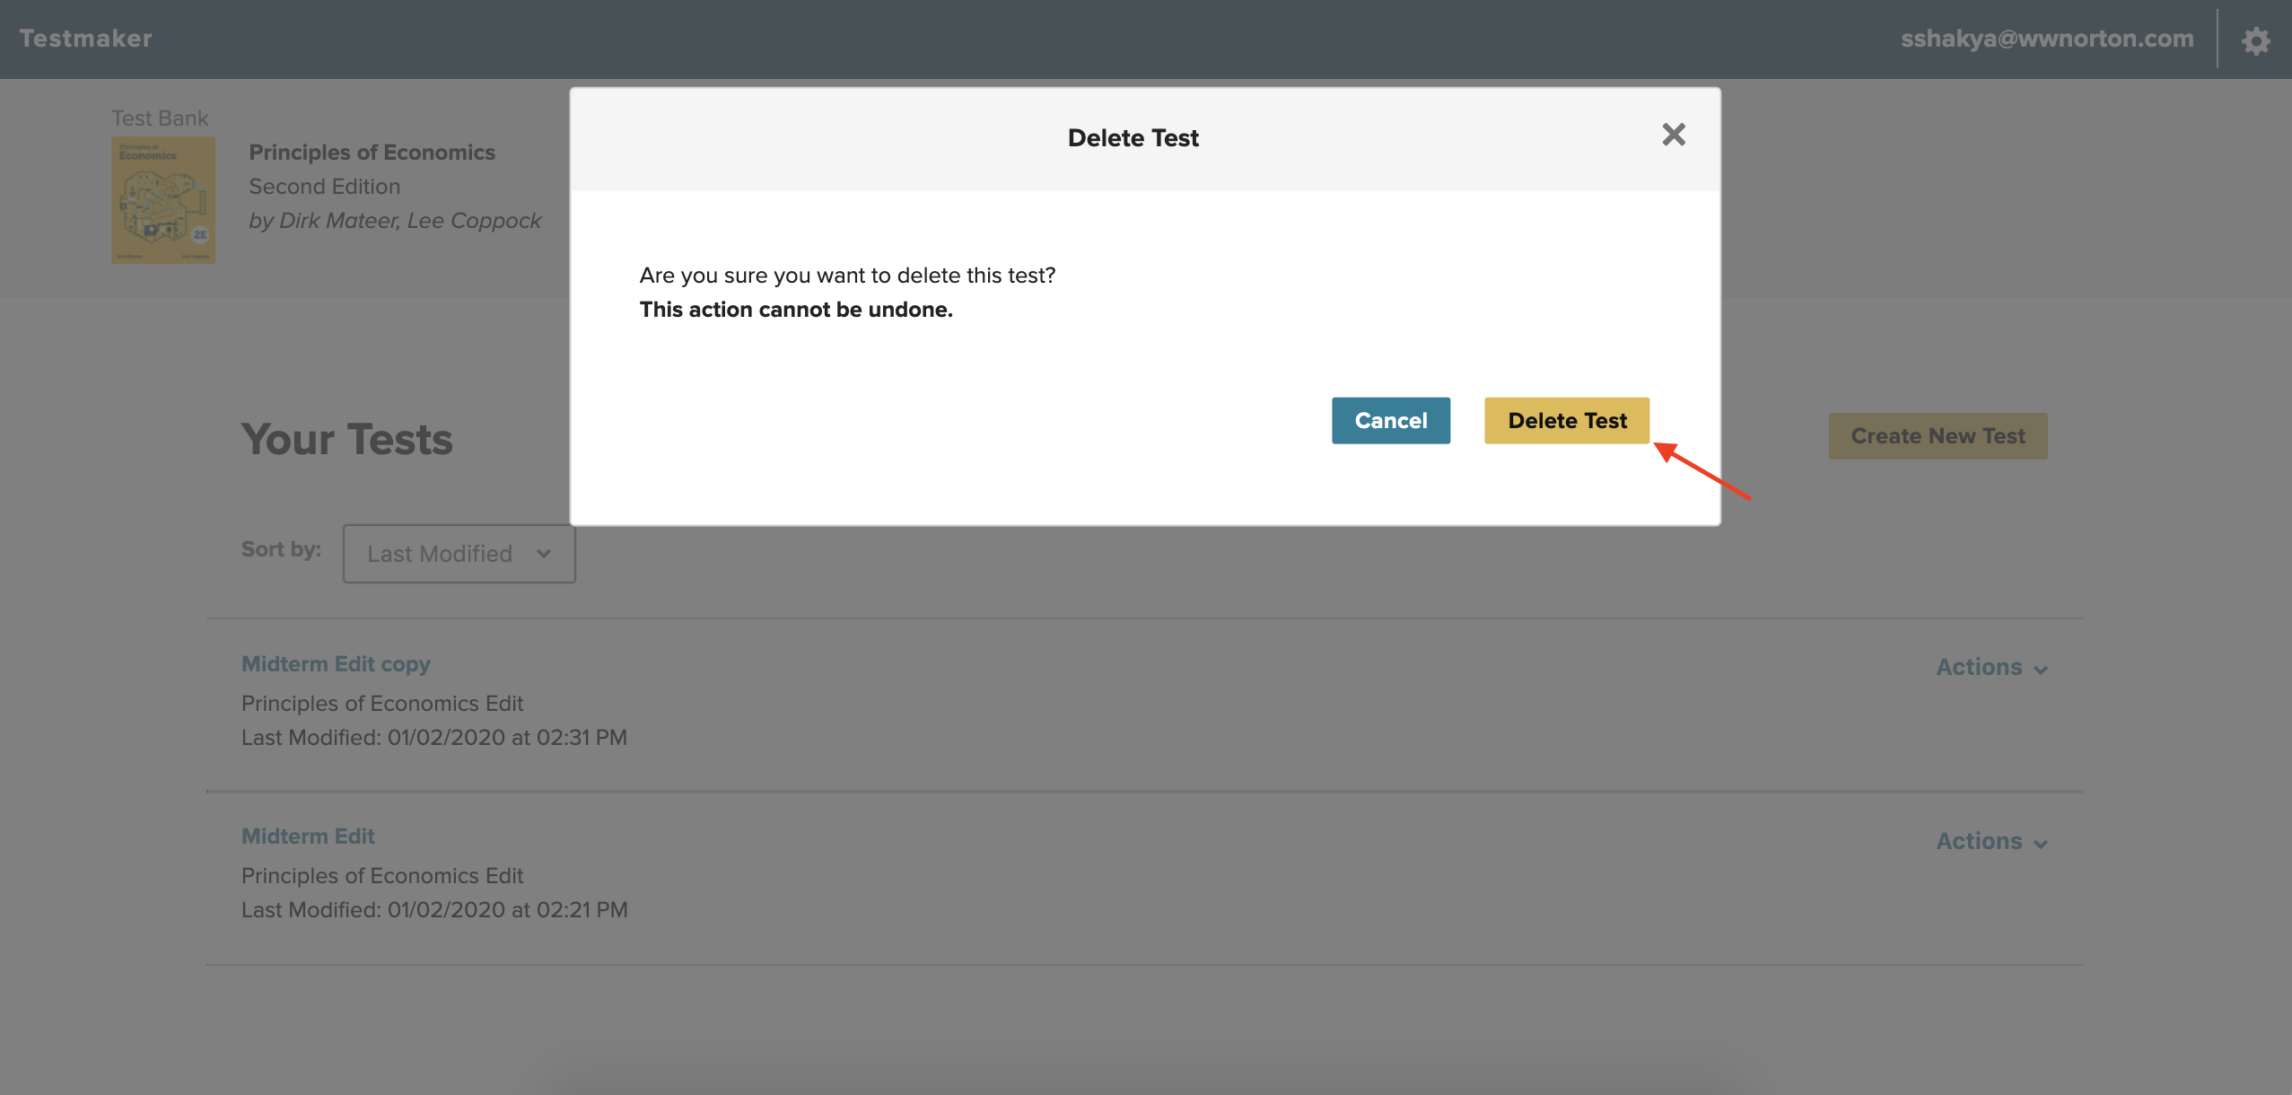
Task: Open the Midterm Edit copy test link
Action: (336, 664)
